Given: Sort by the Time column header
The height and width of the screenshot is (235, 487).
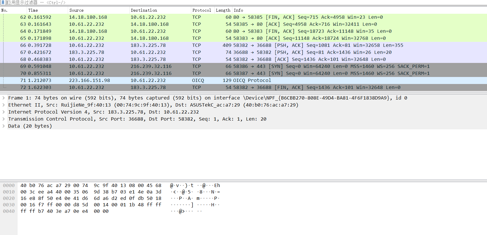Looking at the screenshot, I should (48, 10).
